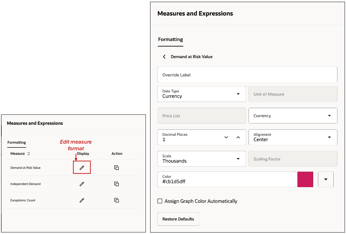Open the Data Type dropdown
The image size is (346, 234).
pos(238,94)
